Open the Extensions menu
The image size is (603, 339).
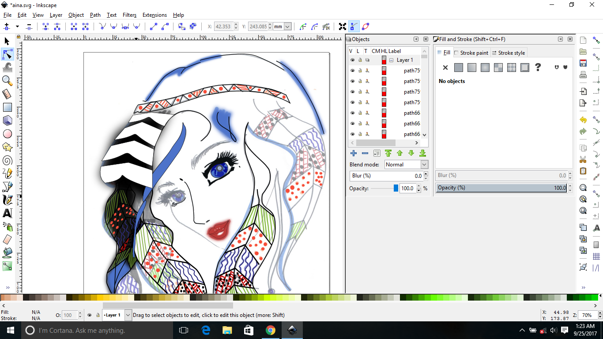tap(155, 15)
